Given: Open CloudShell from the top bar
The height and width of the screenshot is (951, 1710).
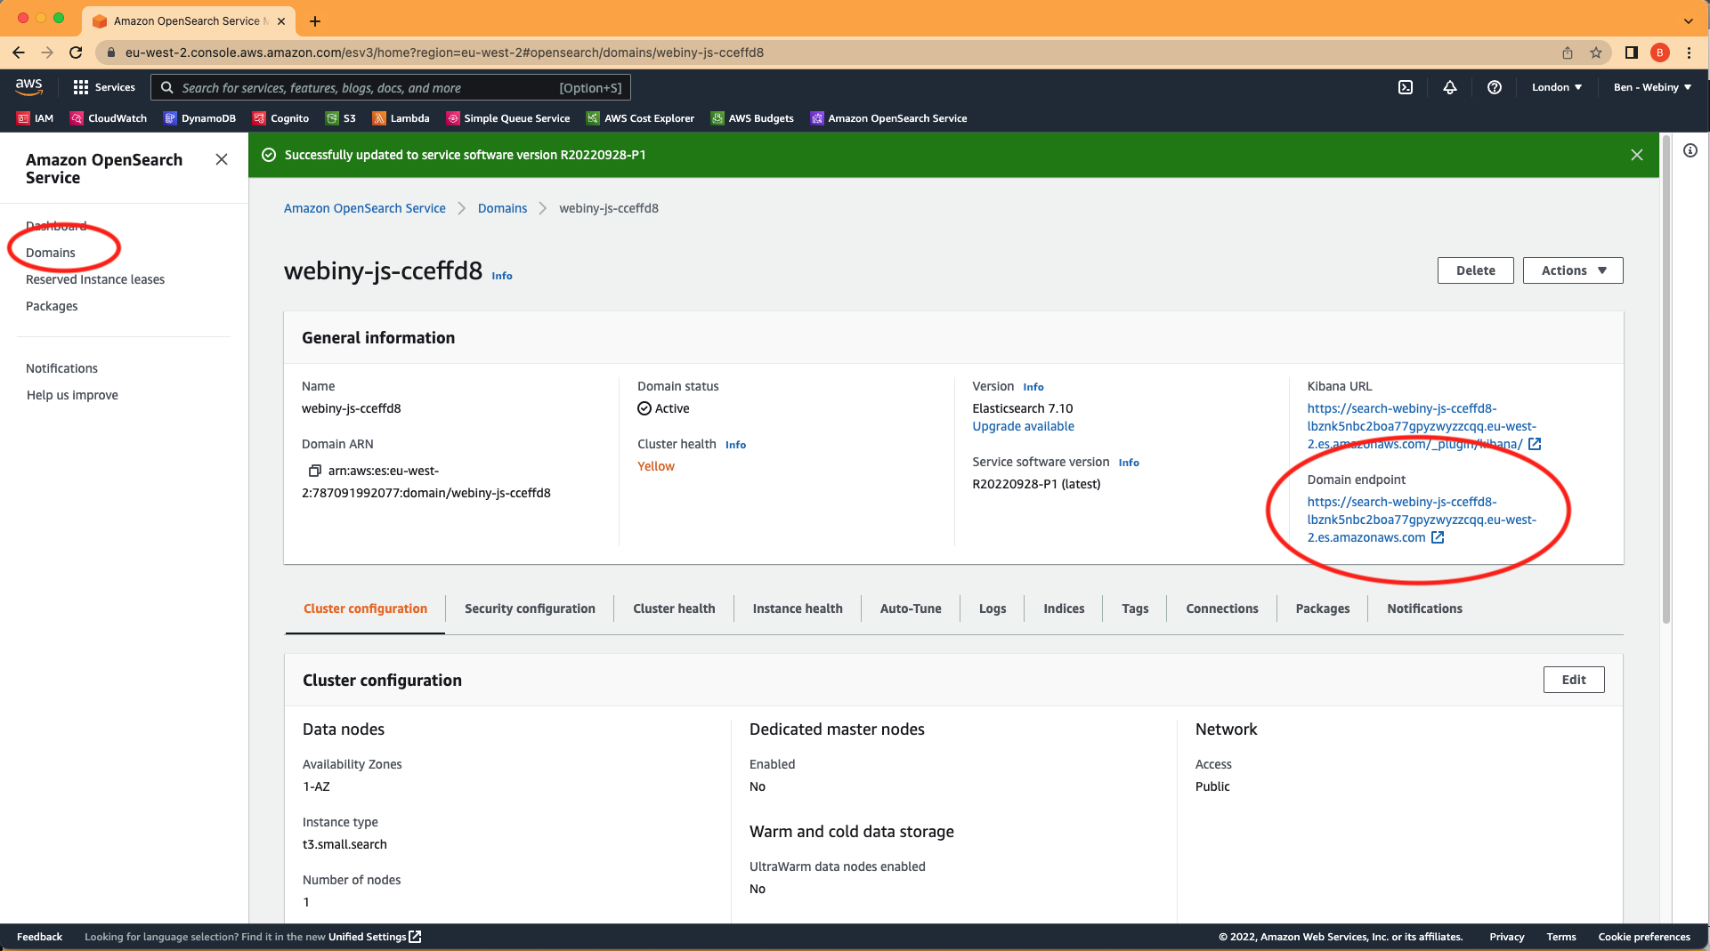Looking at the screenshot, I should 1405,87.
